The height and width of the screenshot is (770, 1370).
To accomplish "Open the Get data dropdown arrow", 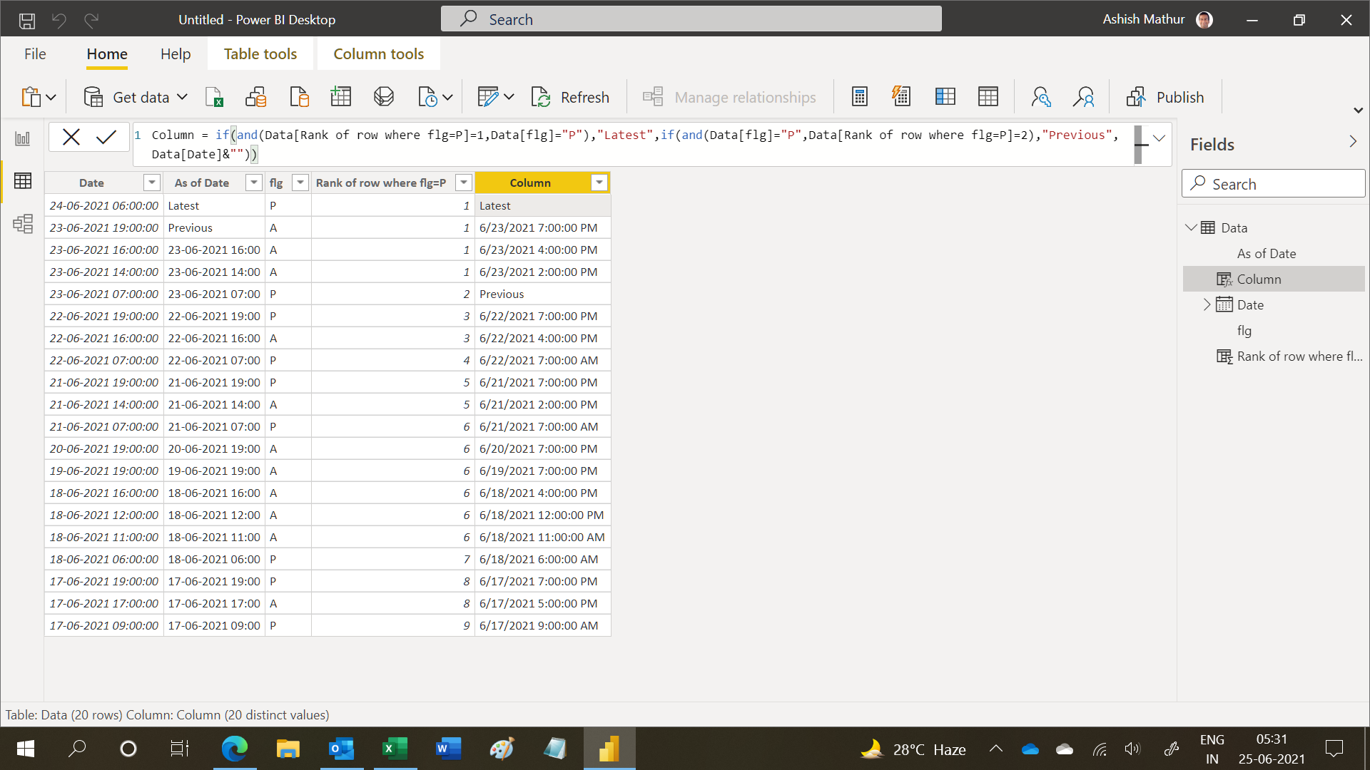I will coord(182,97).
